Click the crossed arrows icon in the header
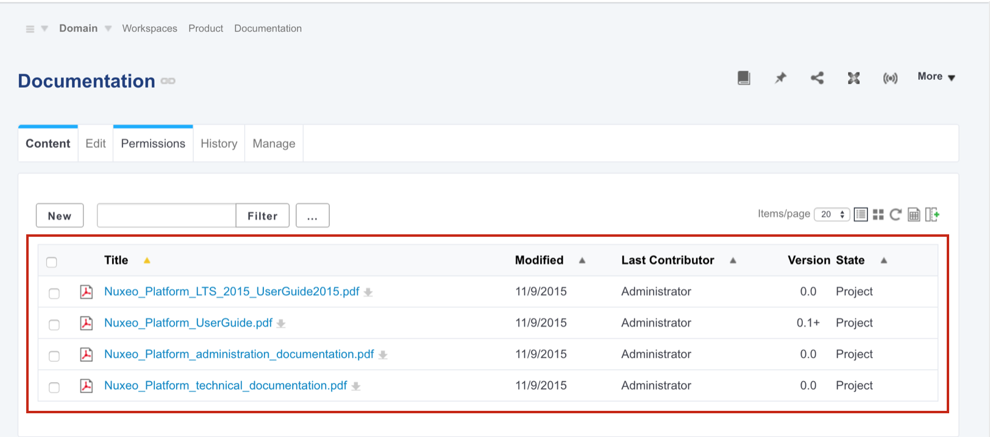Viewport: 990px width, 437px height. [853, 78]
